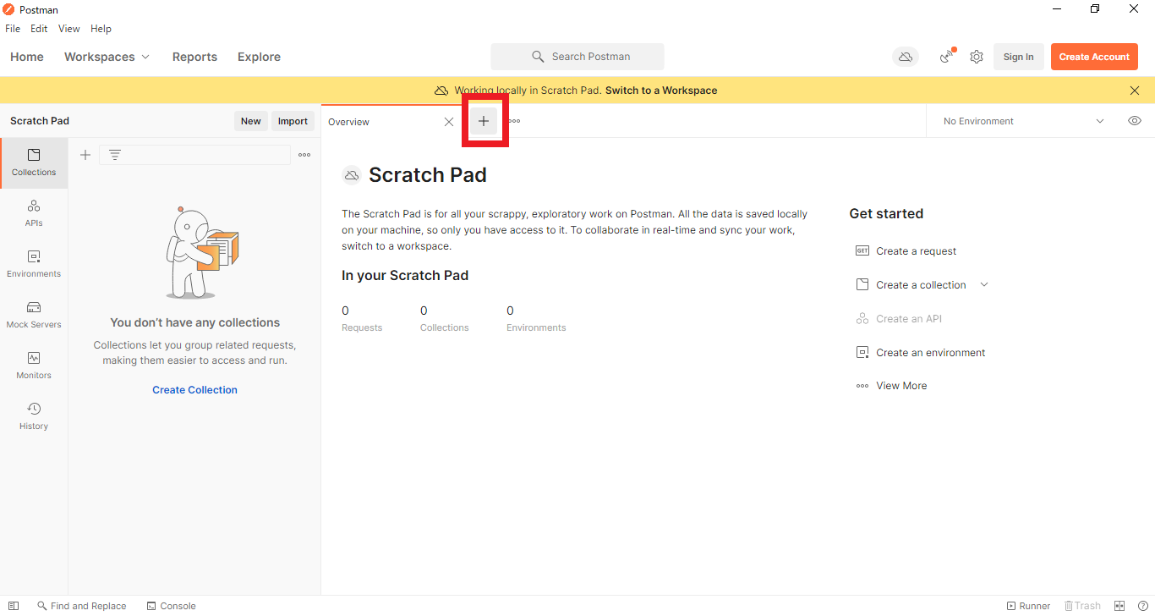The height and width of the screenshot is (616, 1155).
Task: Click the 'In your Scratch Pad' heading
Action: point(405,276)
